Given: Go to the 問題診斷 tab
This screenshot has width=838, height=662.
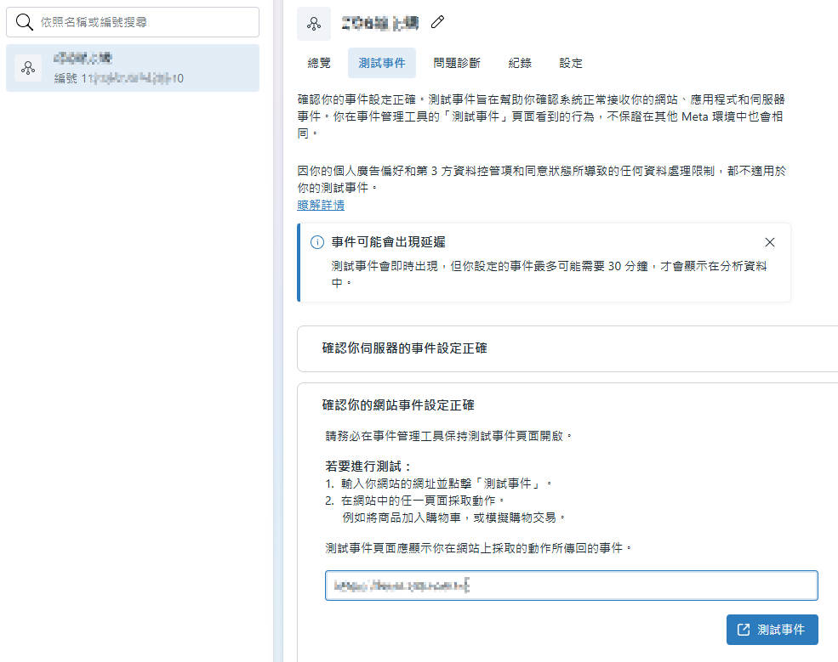Looking at the screenshot, I should coord(456,63).
